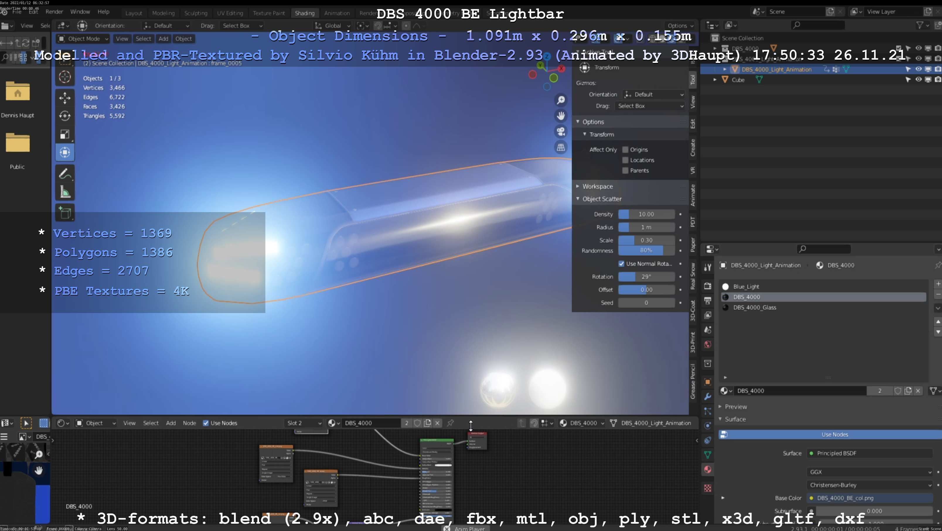
Task: Select the Add Cube tool
Action: [65, 213]
